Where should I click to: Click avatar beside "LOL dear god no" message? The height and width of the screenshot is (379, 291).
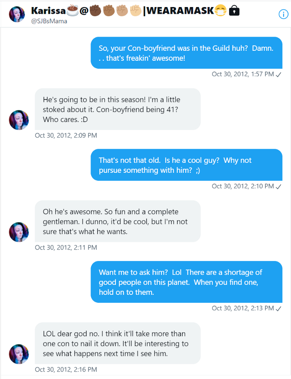pyautogui.click(x=19, y=354)
